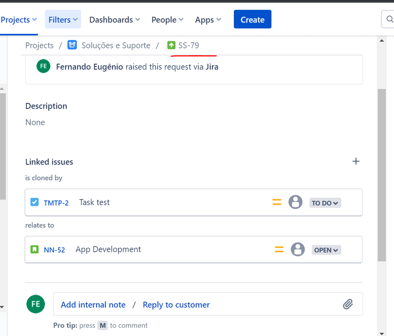The image size is (394, 336).
Task: Open the People menu
Action: (167, 20)
